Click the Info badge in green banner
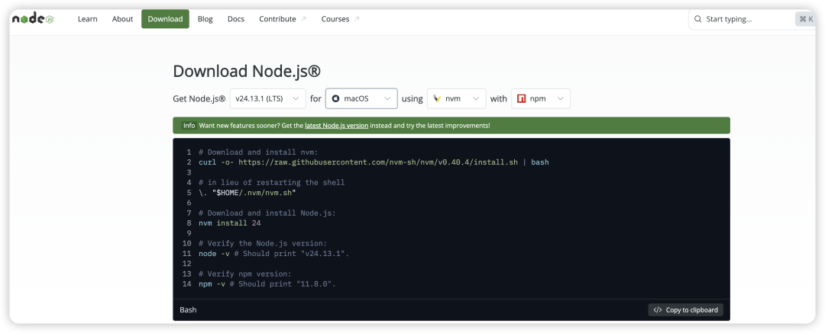The image size is (825, 333). pos(189,126)
